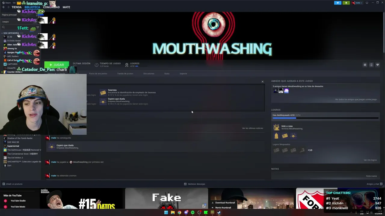Show game information icon
Screen dimensions: 385x216
click(371, 65)
